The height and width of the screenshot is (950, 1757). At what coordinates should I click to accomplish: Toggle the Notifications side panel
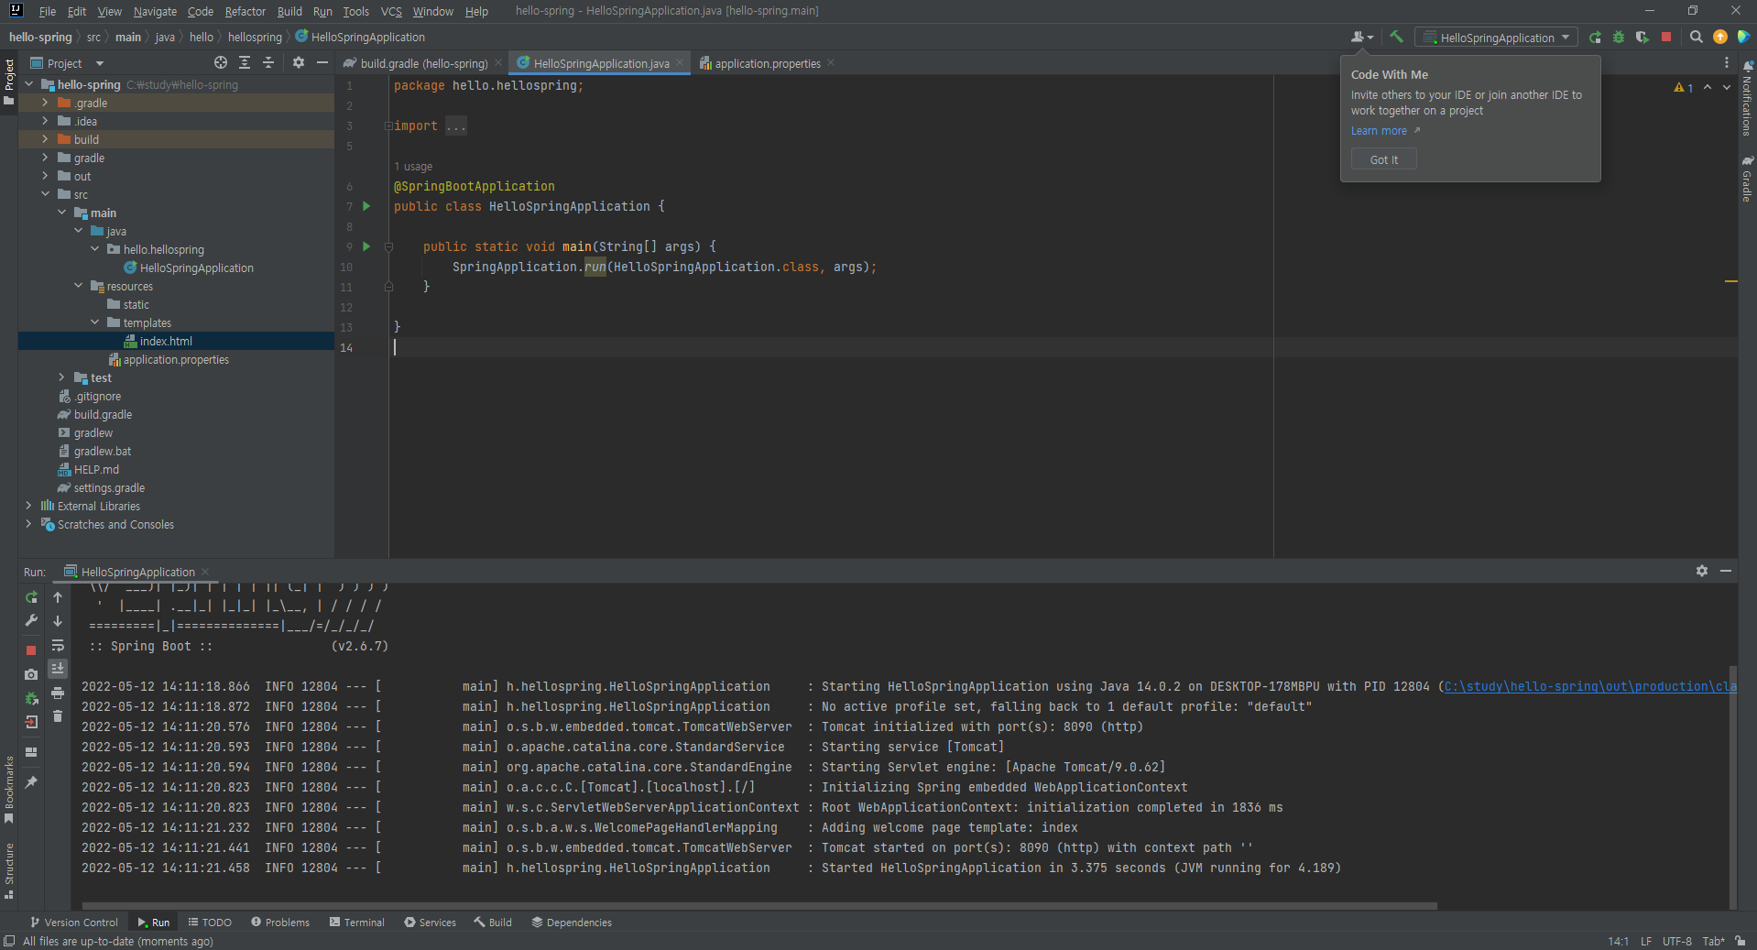tap(1747, 99)
